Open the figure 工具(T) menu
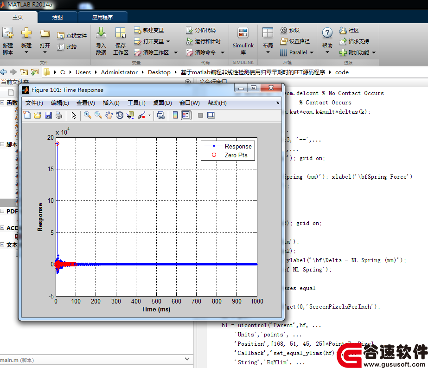Viewport: 428px width, 368px height. [x=136, y=103]
